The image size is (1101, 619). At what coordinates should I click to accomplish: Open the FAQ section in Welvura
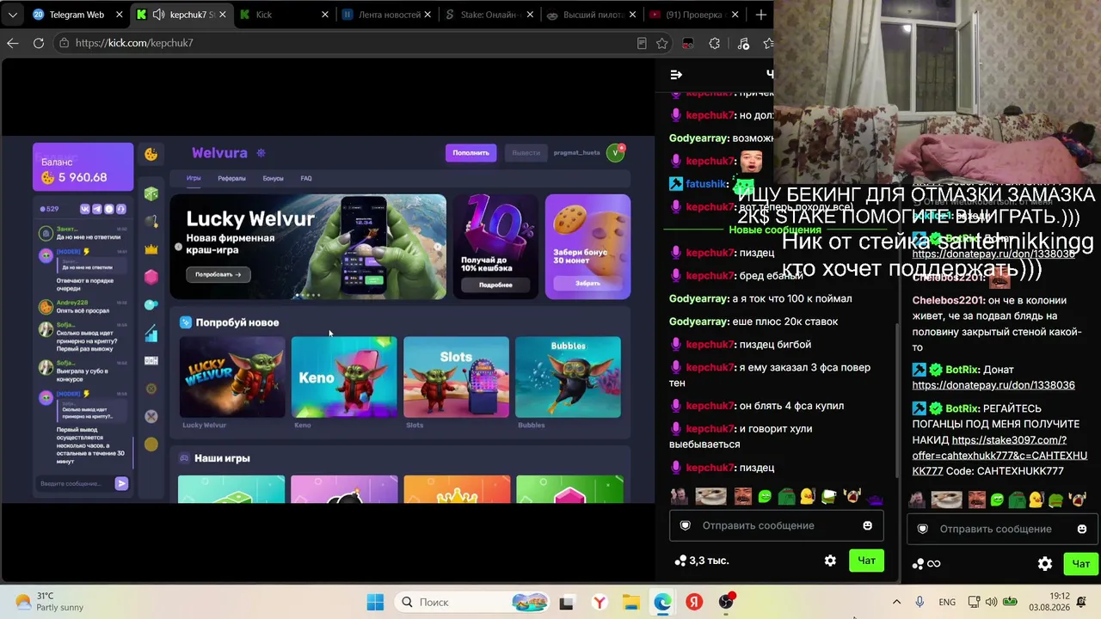306,179
